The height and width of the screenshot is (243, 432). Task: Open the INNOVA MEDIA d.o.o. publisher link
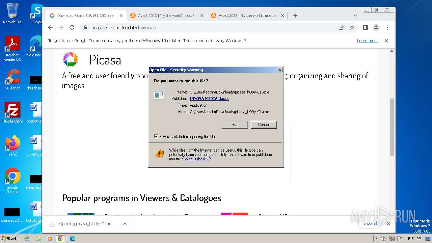tap(209, 99)
